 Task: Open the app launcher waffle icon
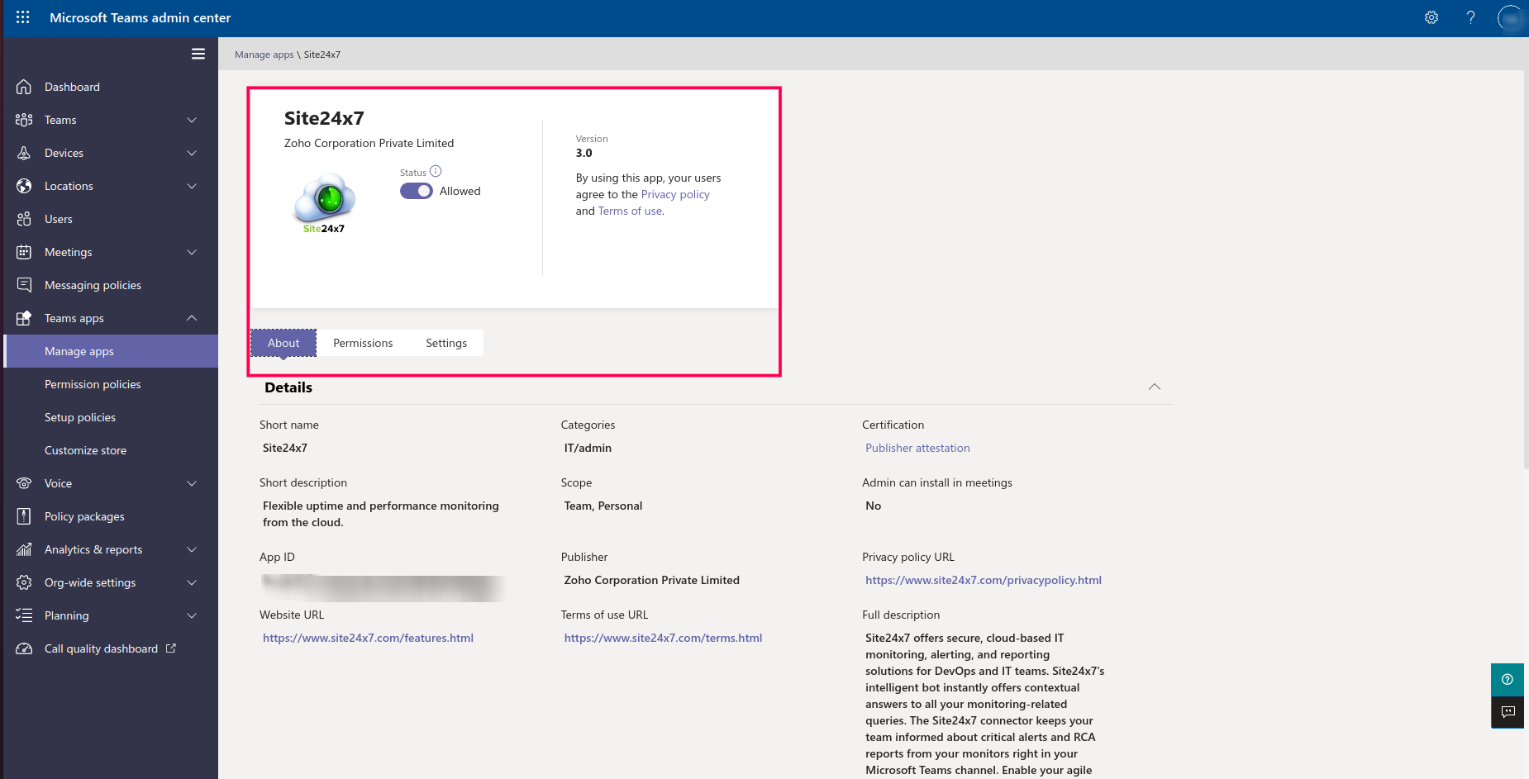pyautogui.click(x=22, y=17)
